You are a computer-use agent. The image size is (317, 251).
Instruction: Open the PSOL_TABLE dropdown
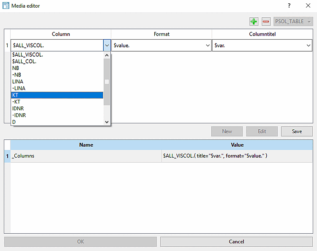click(293, 22)
